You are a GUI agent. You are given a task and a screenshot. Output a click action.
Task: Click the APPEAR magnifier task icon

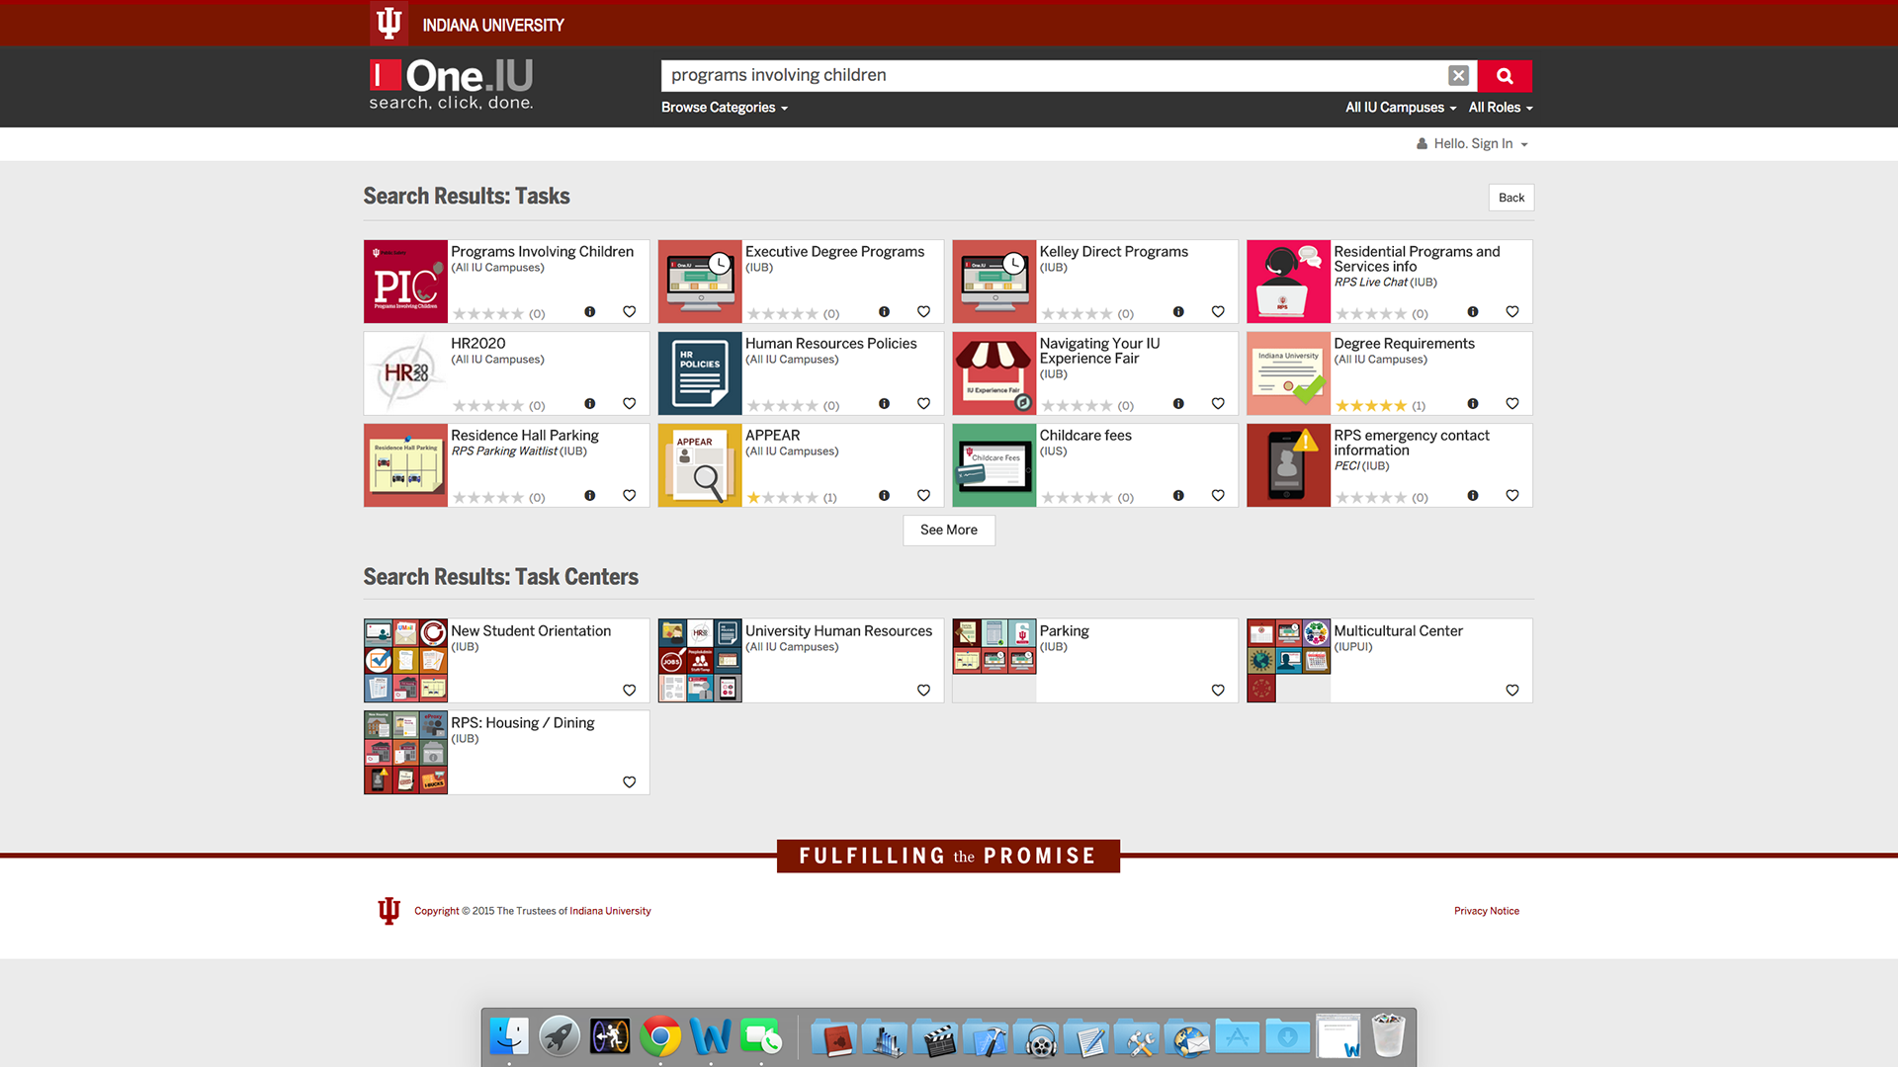pos(700,465)
